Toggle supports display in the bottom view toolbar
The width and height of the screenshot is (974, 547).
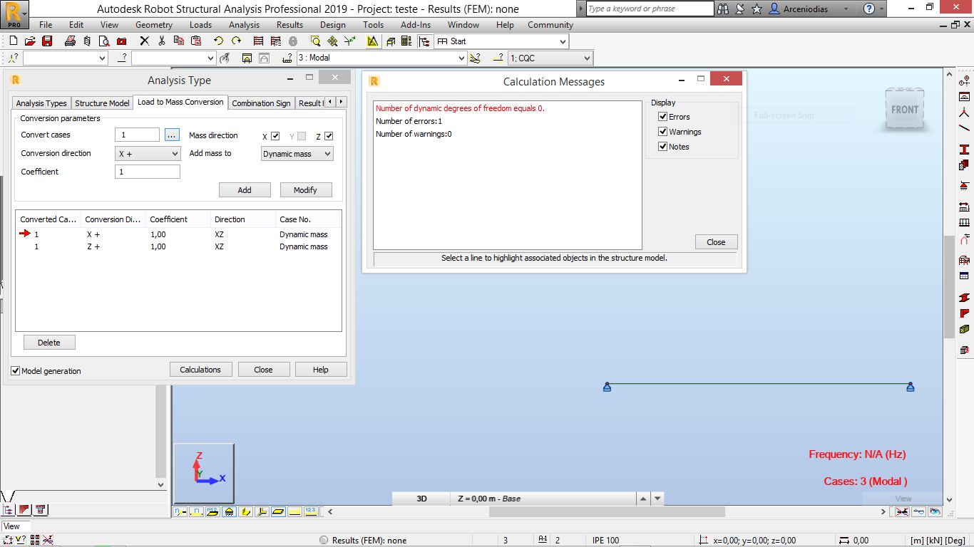coord(228,512)
